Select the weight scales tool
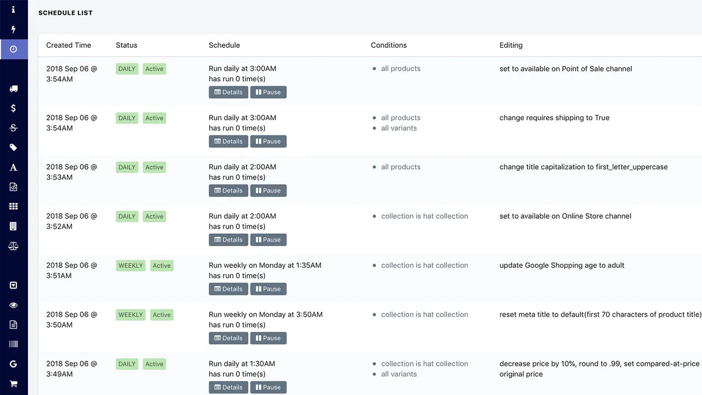The width and height of the screenshot is (702, 395). (14, 246)
